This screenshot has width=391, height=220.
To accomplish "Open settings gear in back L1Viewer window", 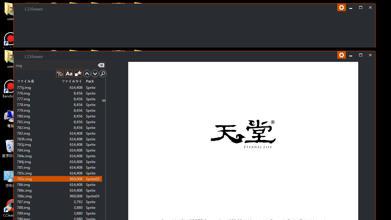I will tap(342, 7).
